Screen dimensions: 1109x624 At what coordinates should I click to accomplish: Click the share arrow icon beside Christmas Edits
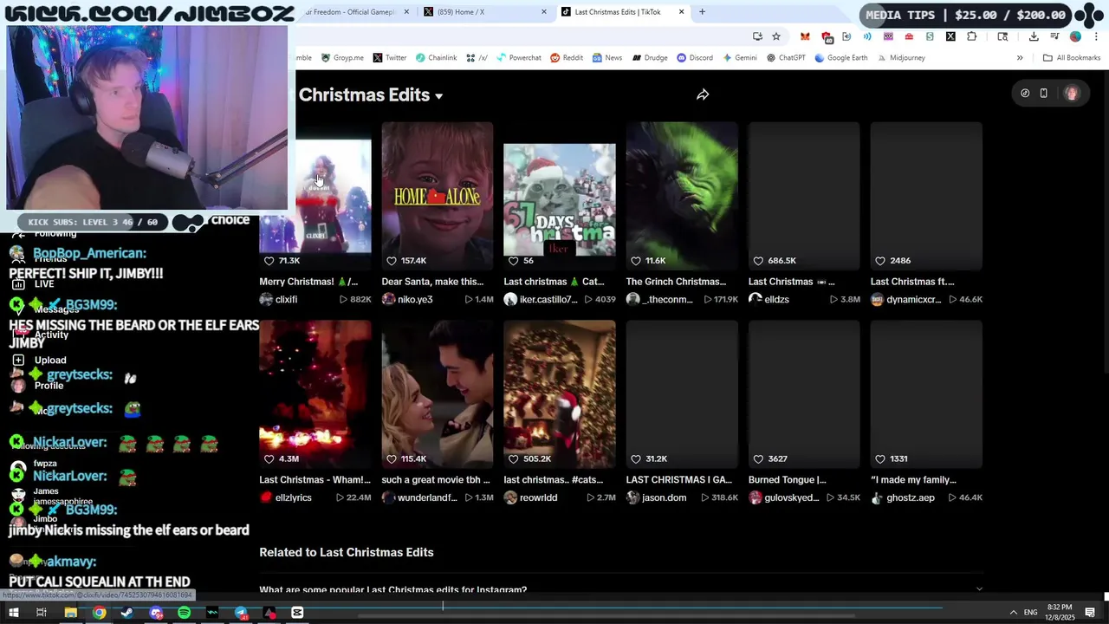[x=703, y=94]
